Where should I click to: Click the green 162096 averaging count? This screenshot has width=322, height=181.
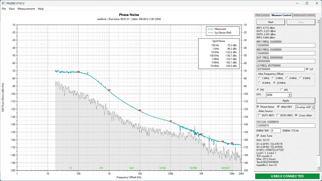[x=193, y=168]
